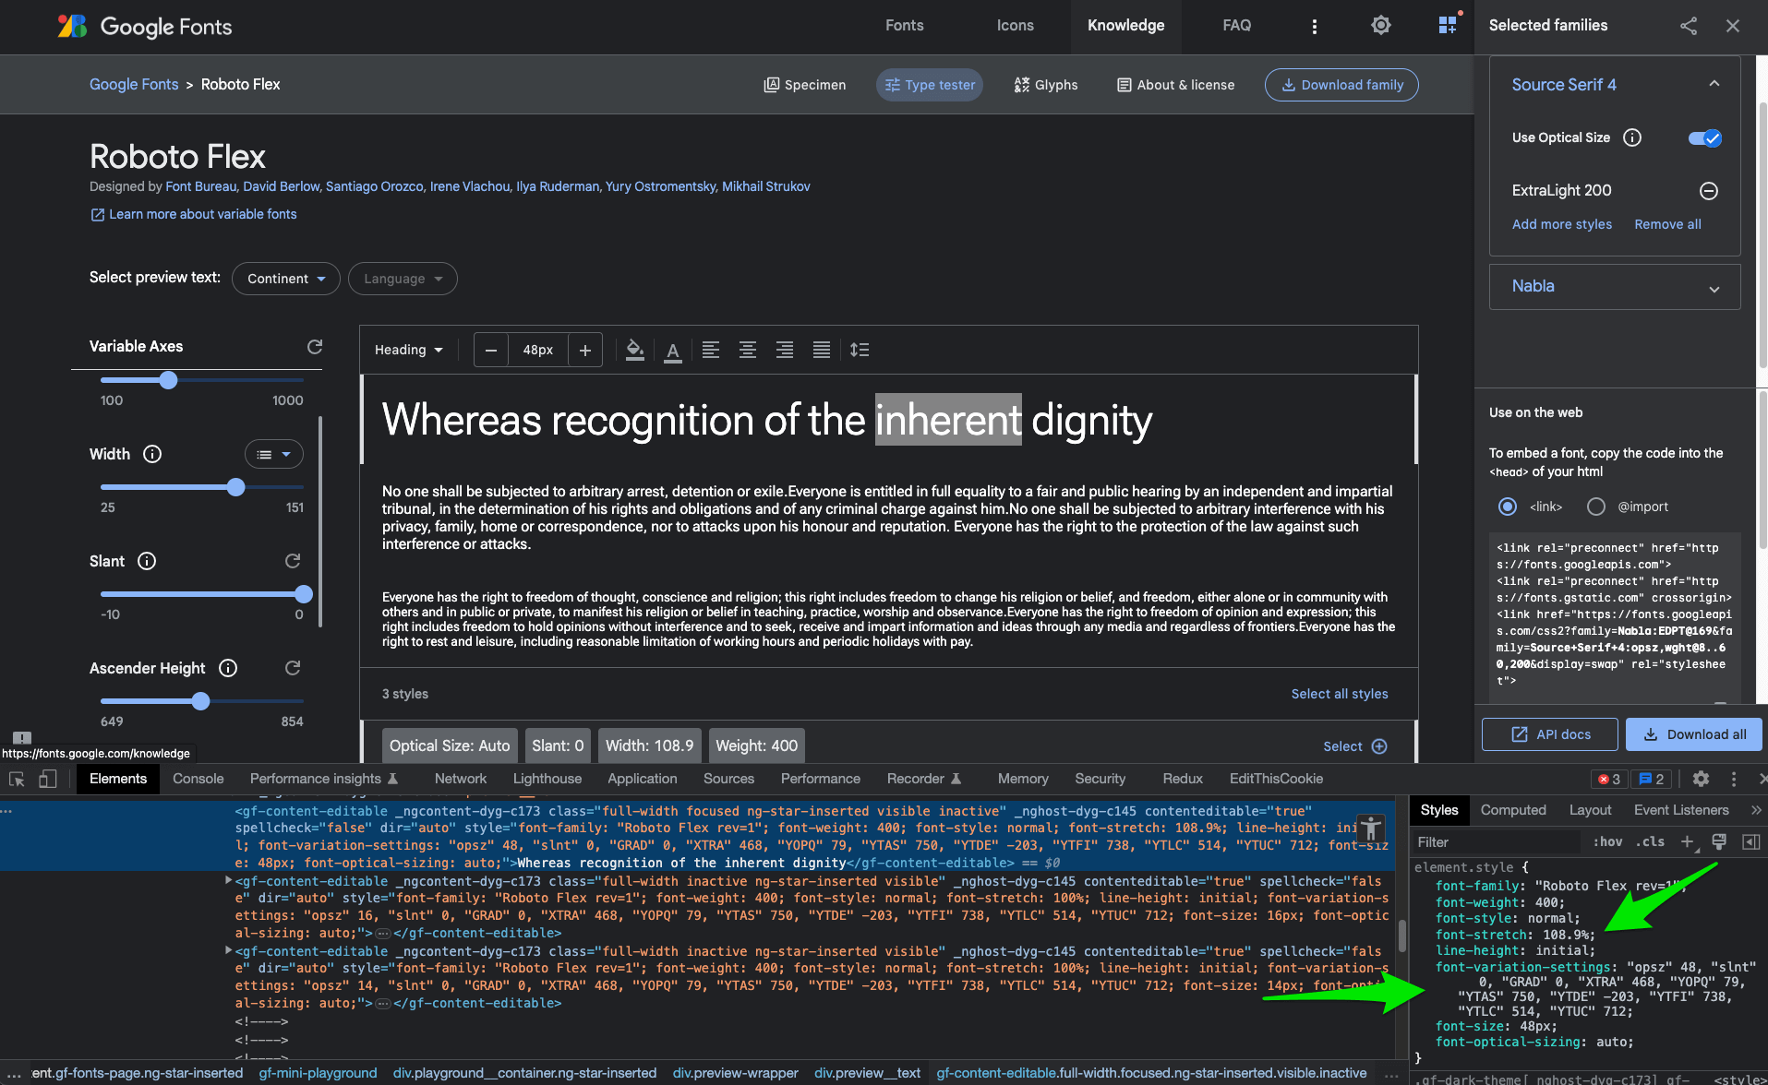Align preview text right
The image size is (1768, 1085).
click(x=785, y=350)
